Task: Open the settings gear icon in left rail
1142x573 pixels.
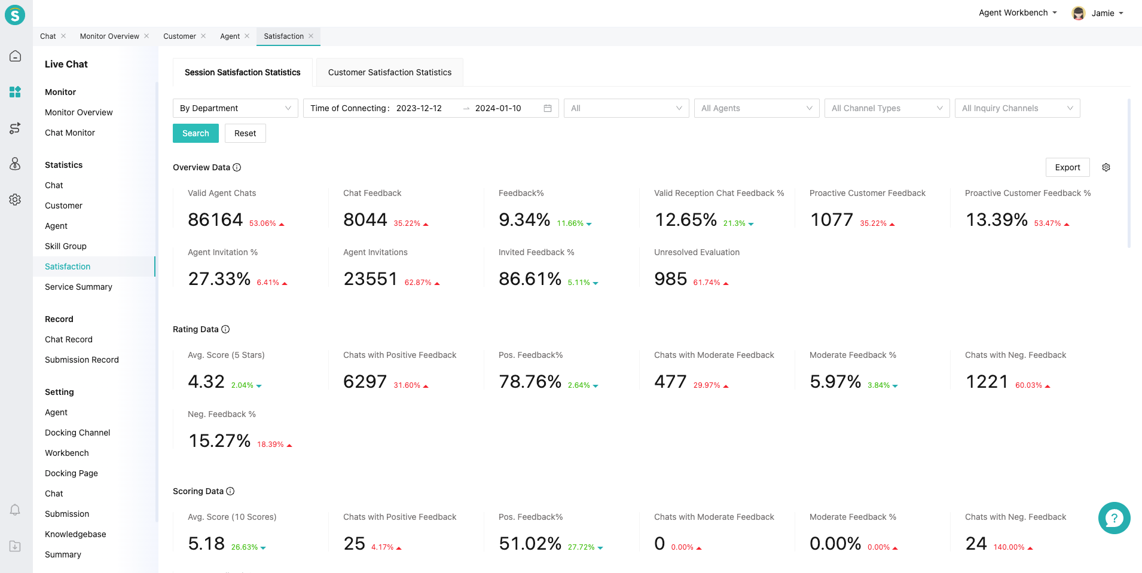Action: coord(15,200)
